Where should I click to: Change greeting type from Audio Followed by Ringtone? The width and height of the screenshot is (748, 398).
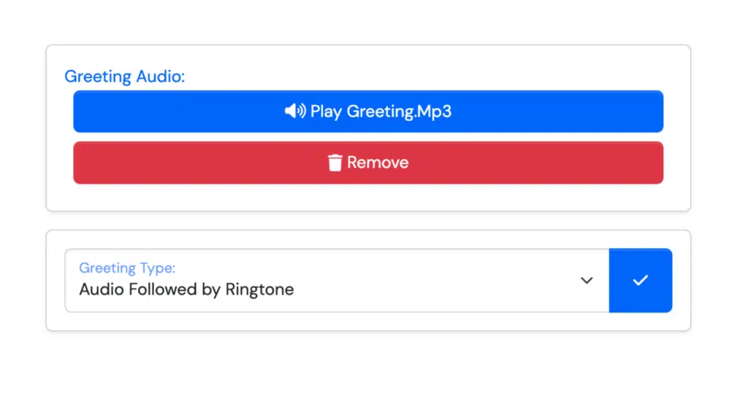point(337,281)
